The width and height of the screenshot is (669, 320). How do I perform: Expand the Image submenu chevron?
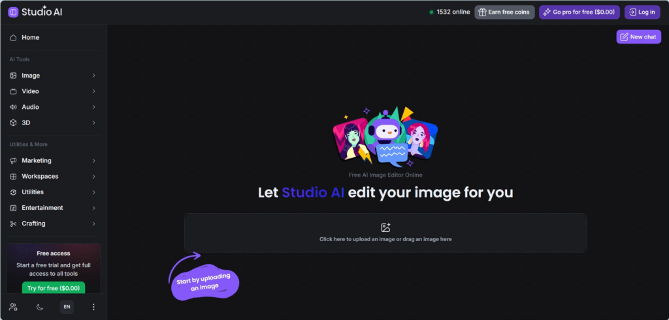[94, 76]
